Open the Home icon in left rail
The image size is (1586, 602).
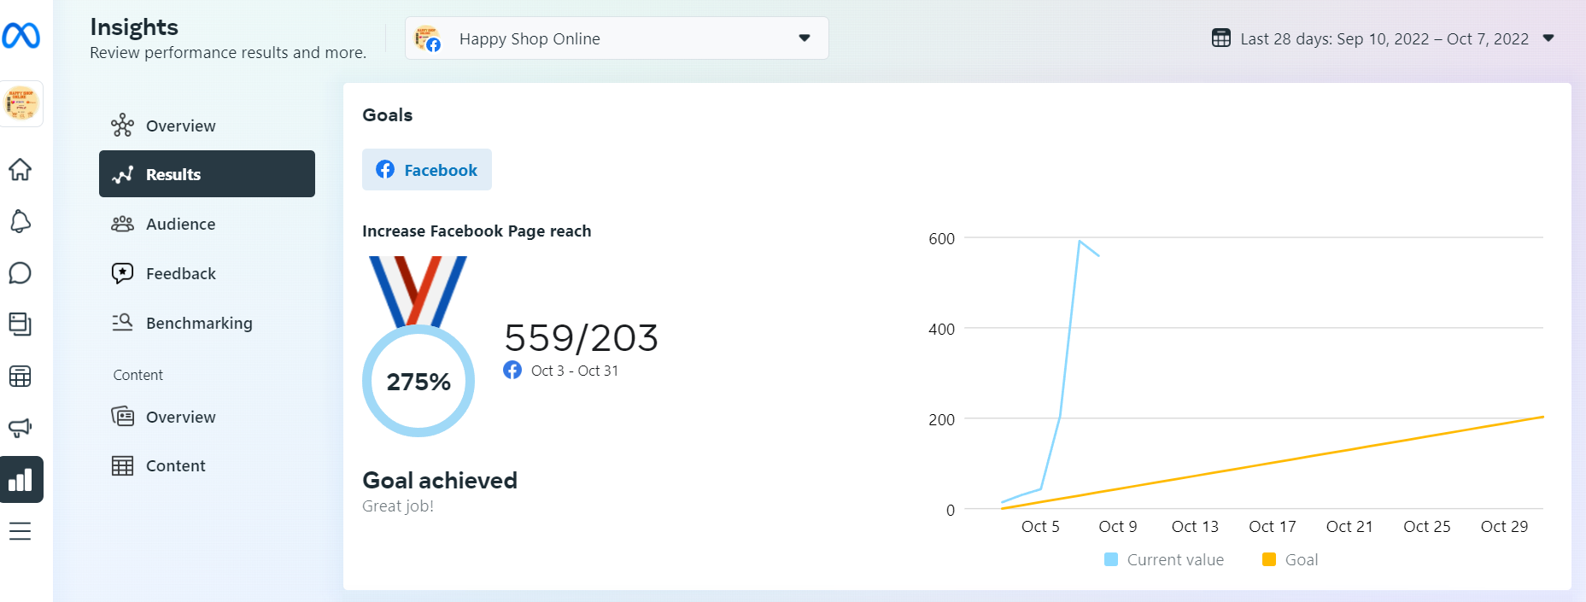tap(20, 170)
